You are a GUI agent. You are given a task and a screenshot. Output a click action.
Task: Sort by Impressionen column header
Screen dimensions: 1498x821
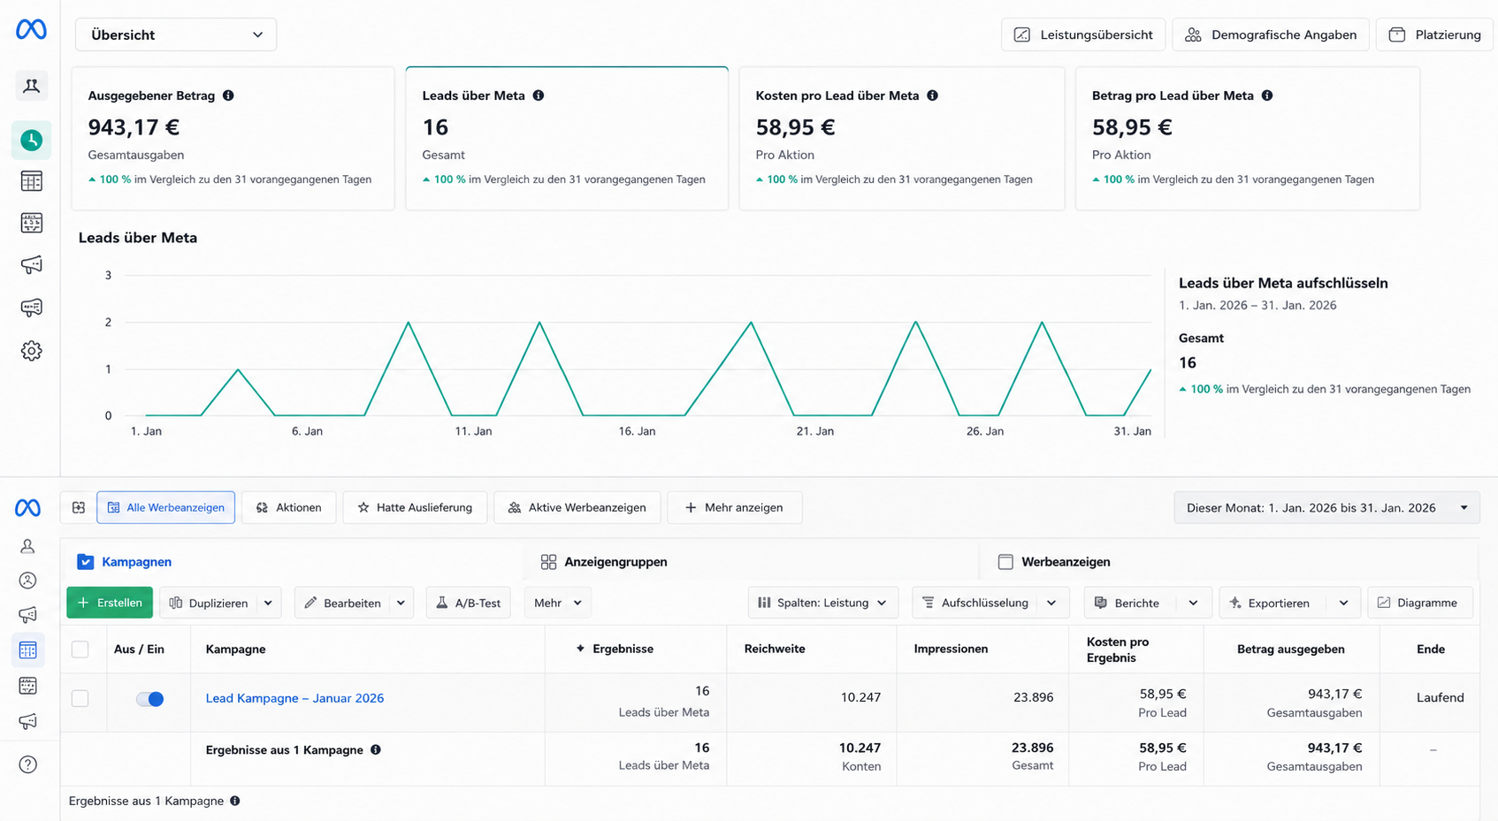pyautogui.click(x=951, y=649)
